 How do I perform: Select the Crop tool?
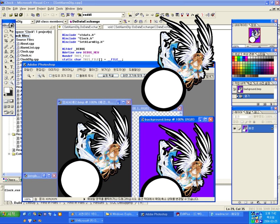[x=6, y=41]
